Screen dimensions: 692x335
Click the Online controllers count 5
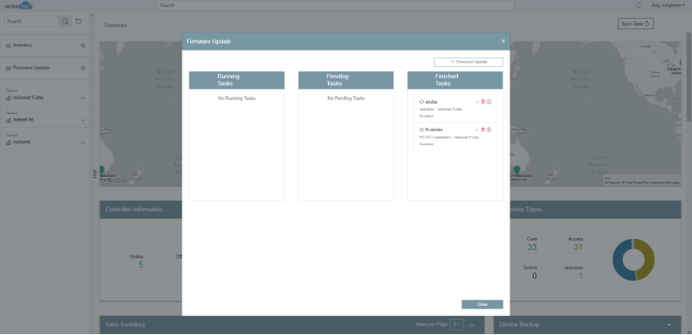[x=141, y=265]
